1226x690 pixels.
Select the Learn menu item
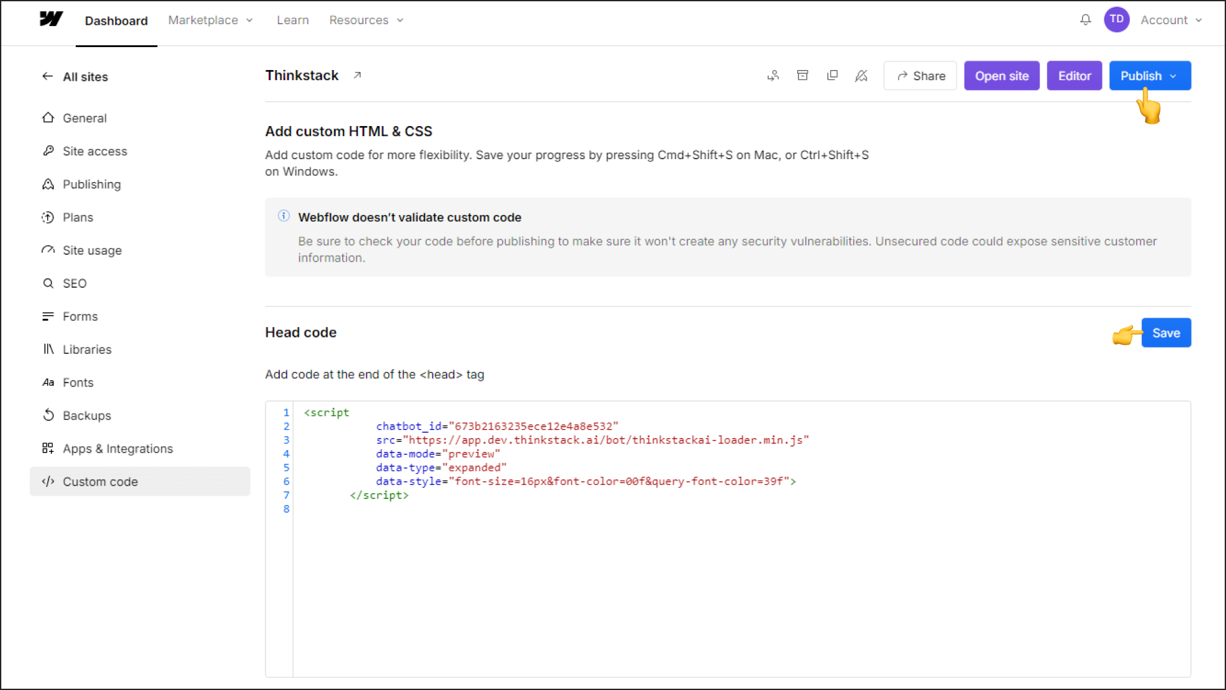[290, 20]
